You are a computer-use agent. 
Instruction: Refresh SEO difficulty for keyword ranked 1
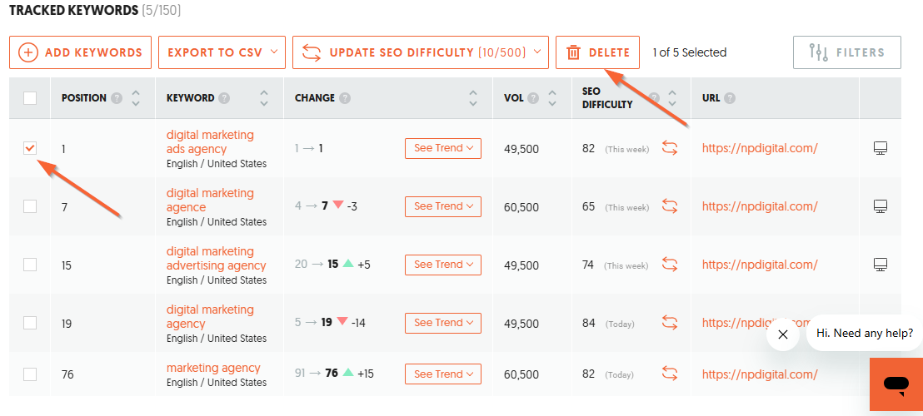pyautogui.click(x=669, y=148)
